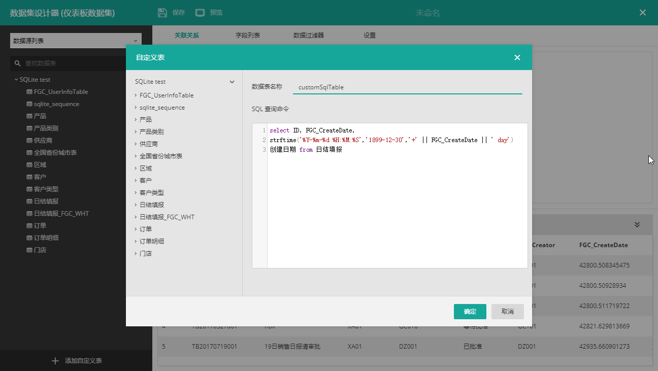Click table icon beside 供应商 in sidebar
Viewport: 658px width, 371px height.
tap(29, 141)
